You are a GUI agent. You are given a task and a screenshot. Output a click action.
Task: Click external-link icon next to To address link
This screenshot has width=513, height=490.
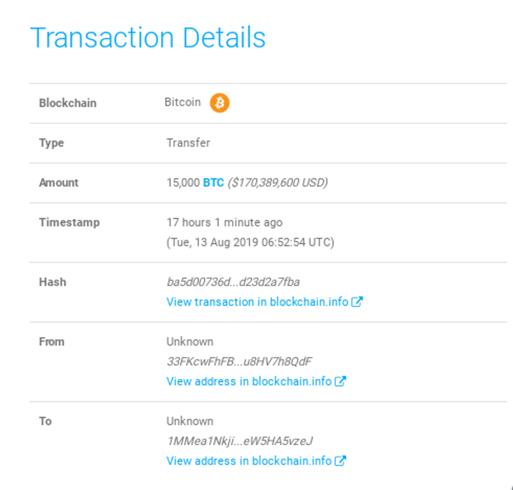pos(341,461)
